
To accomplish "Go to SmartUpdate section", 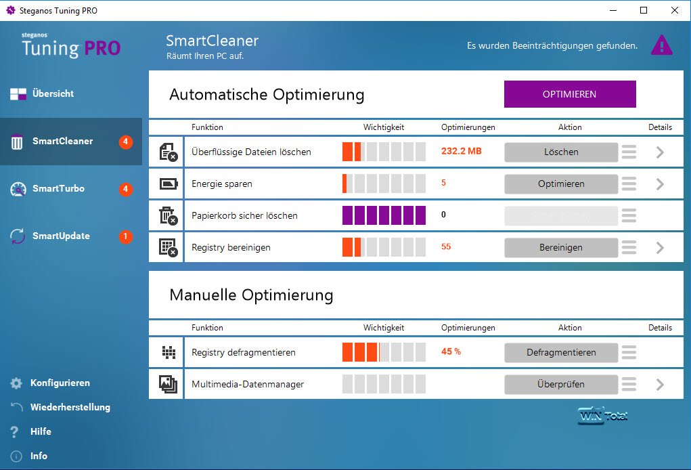I will click(71, 236).
